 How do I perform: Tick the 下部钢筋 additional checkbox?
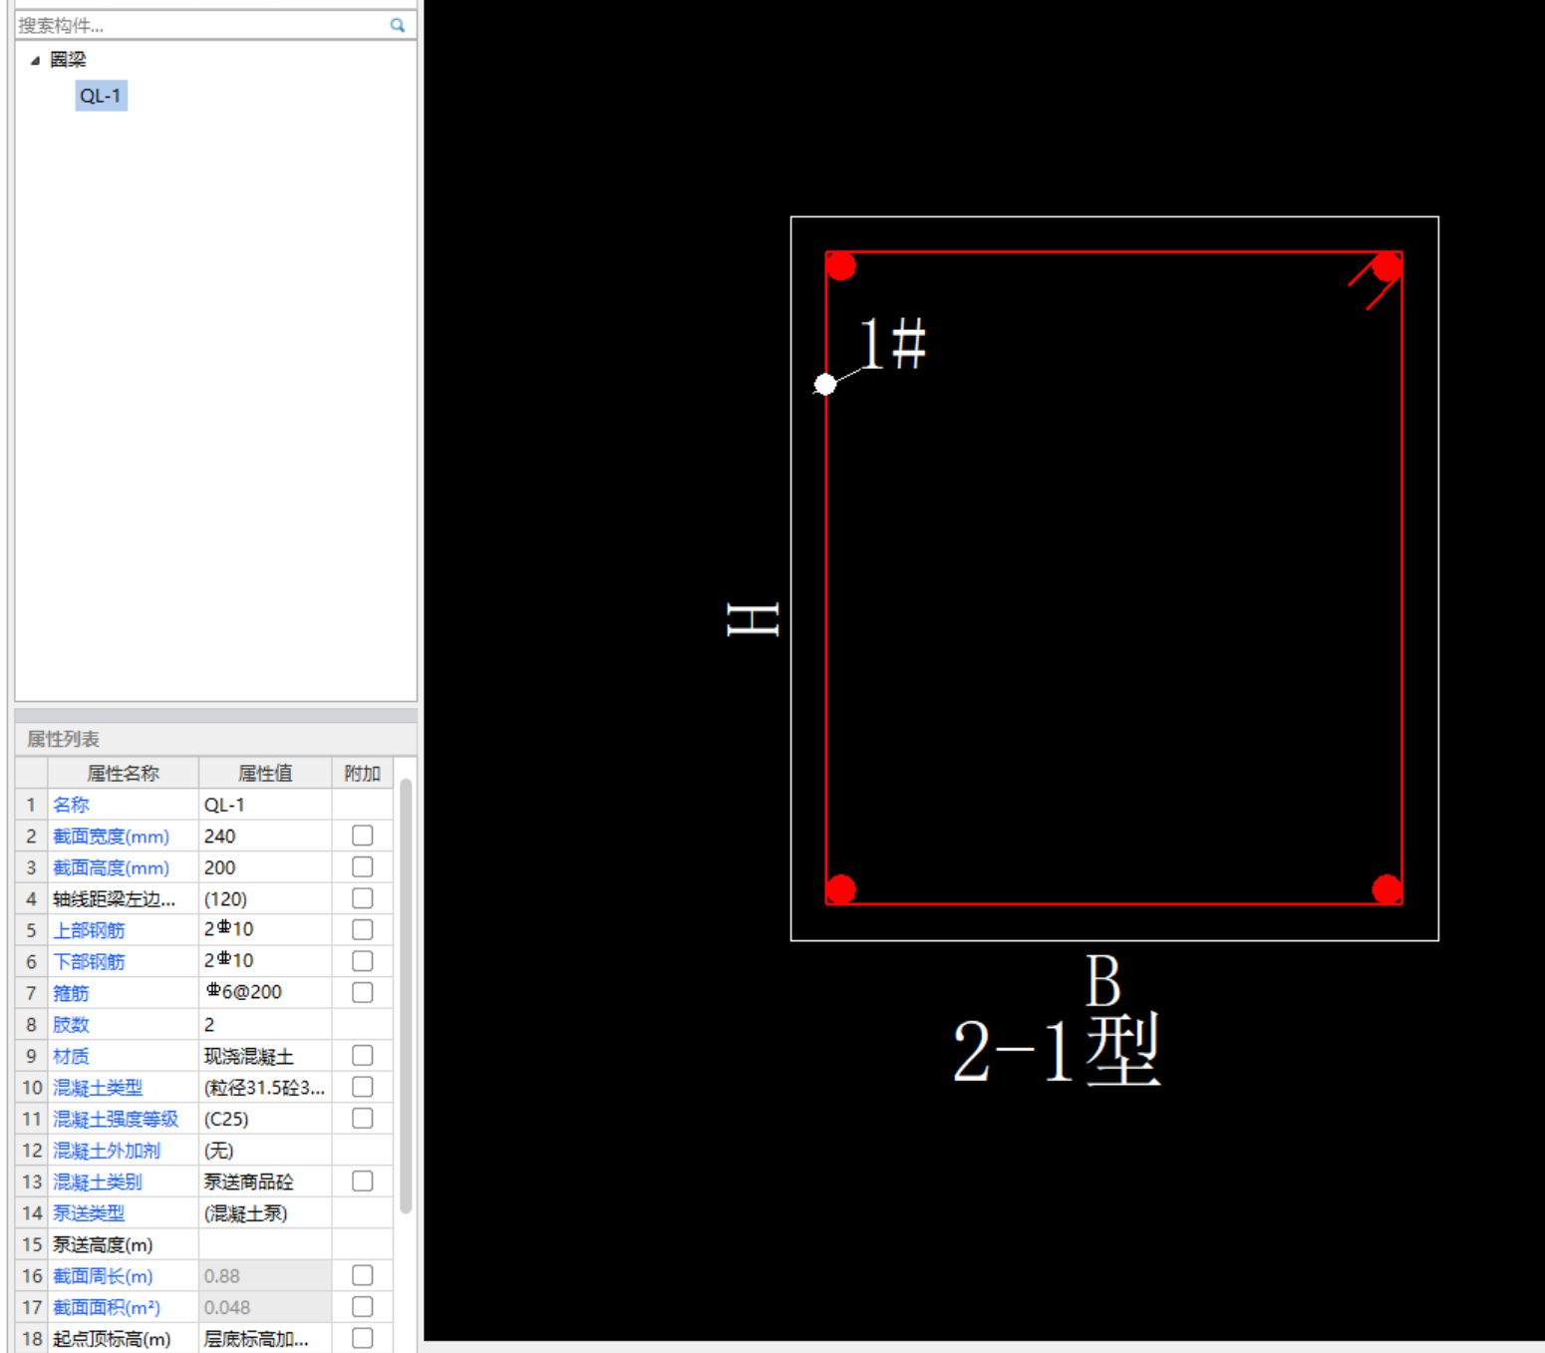[363, 961]
